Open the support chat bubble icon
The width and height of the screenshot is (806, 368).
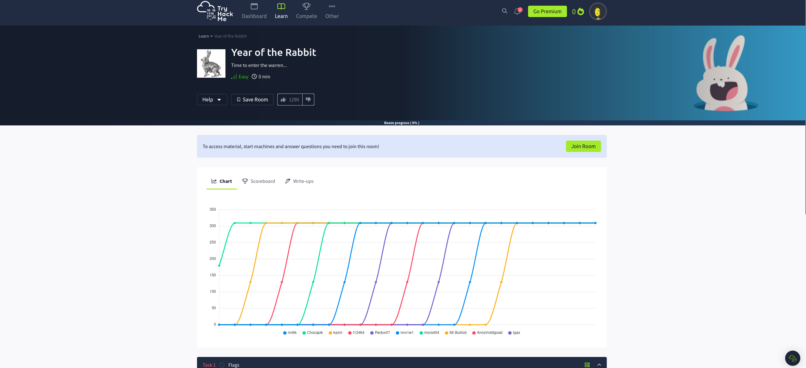(x=792, y=358)
